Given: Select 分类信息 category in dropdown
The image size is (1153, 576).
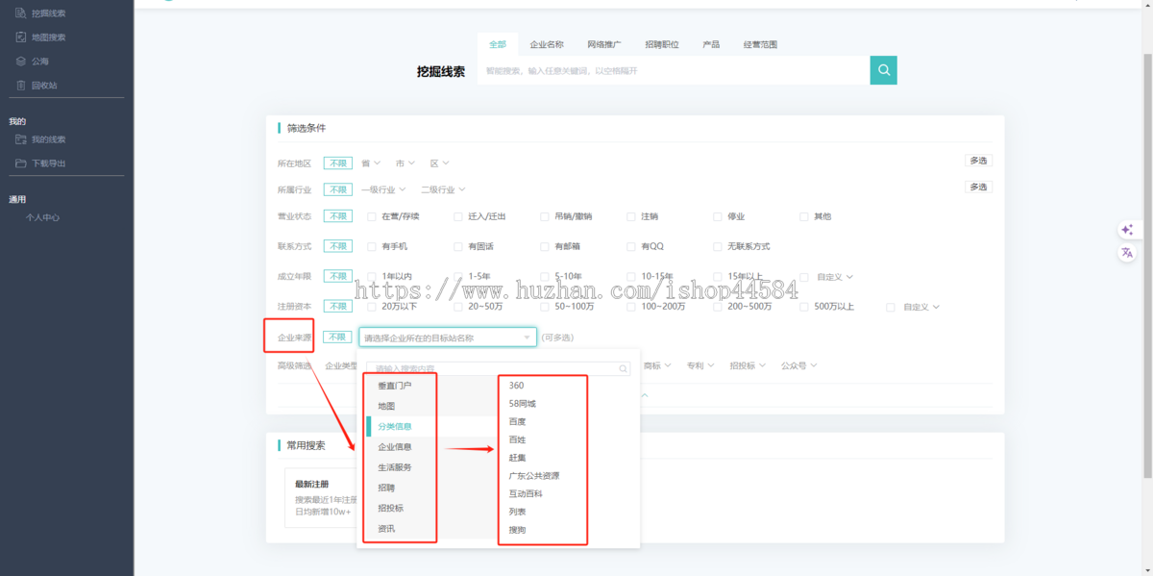Looking at the screenshot, I should (x=395, y=426).
